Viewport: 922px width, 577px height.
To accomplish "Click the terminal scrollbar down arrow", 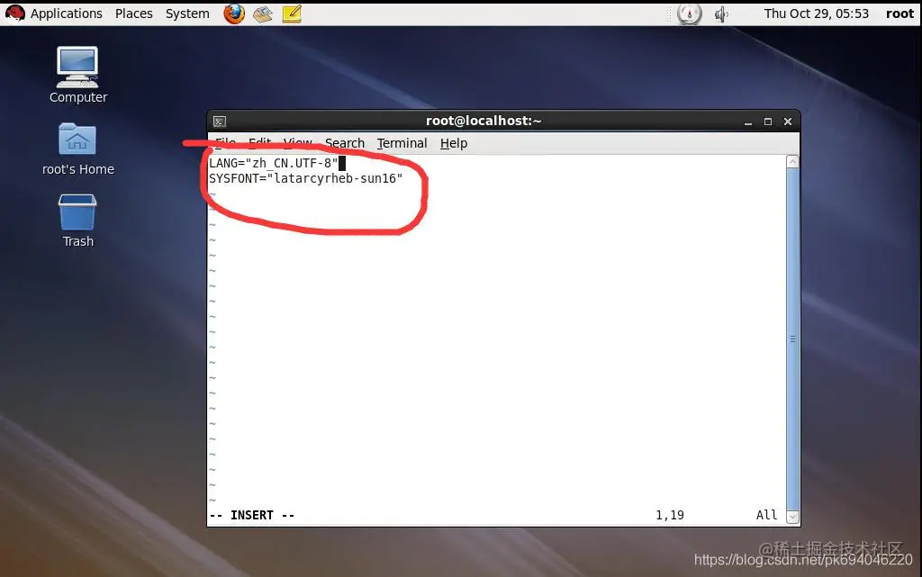I will tap(792, 517).
